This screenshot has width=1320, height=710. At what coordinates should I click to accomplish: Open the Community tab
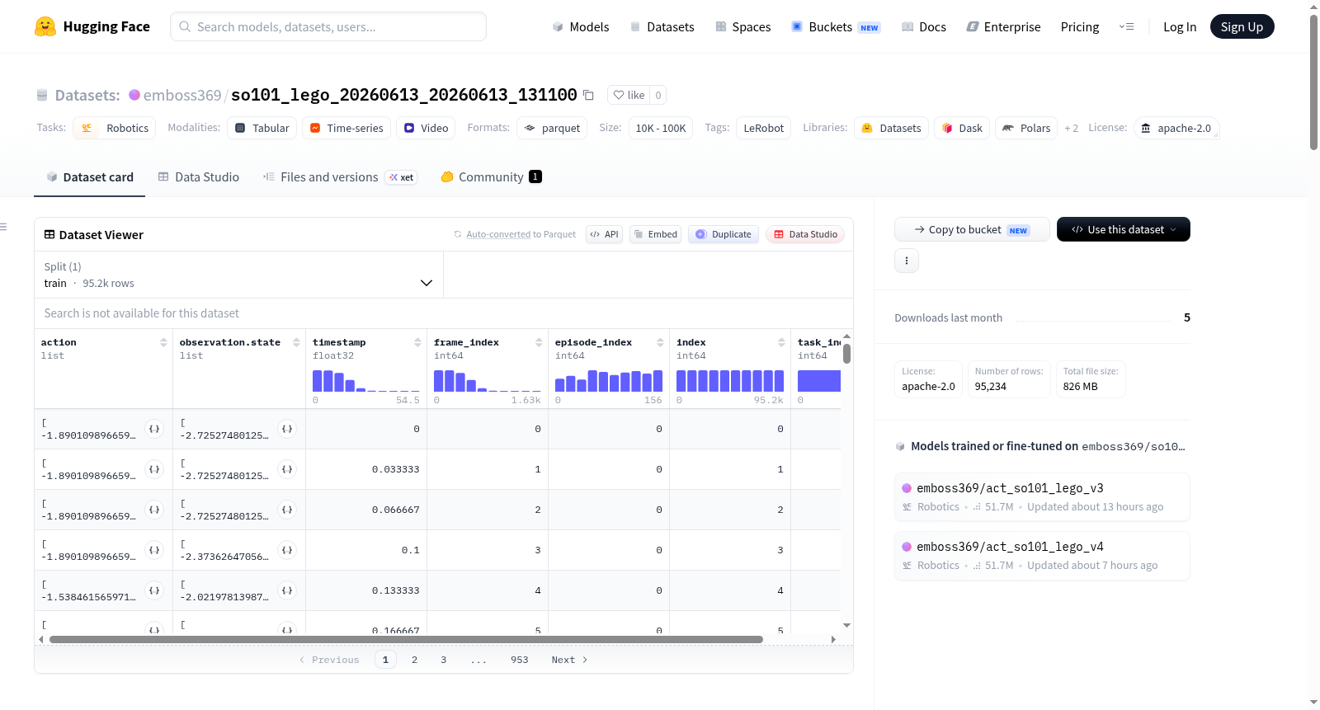[x=492, y=176]
